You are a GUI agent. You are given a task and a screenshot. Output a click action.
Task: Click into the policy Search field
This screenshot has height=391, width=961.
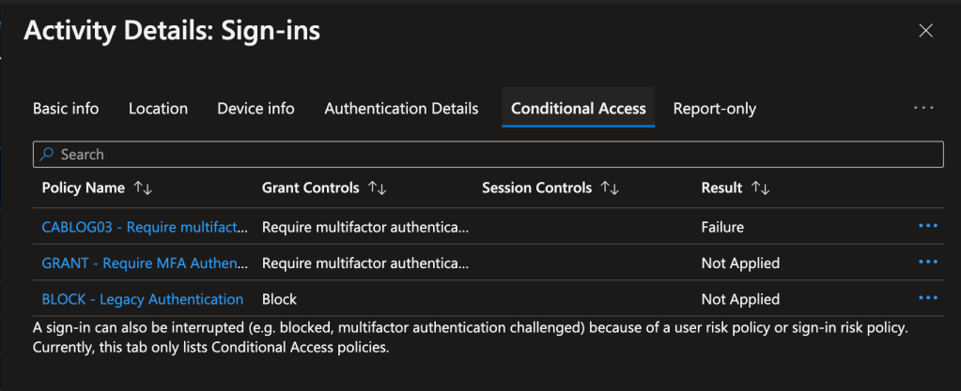coord(488,154)
